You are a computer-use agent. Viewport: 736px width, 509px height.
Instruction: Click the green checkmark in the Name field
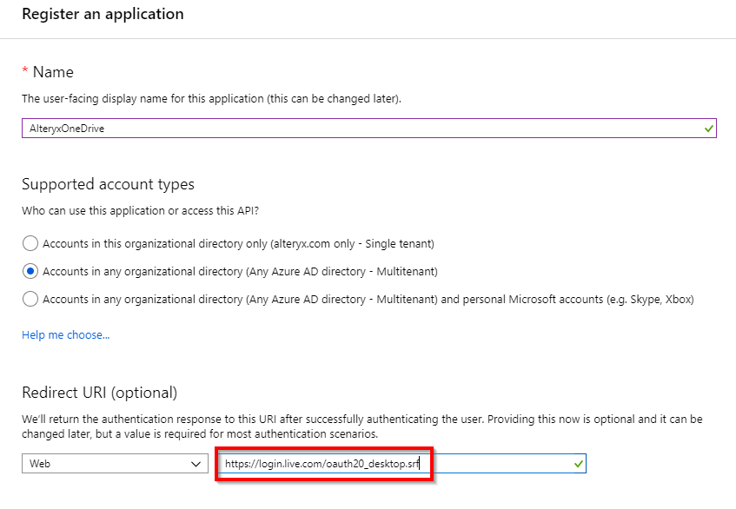pyautogui.click(x=707, y=128)
